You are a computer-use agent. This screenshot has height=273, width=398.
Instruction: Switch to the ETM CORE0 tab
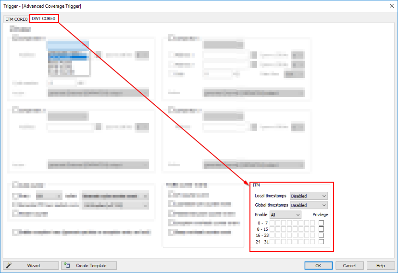pyautogui.click(x=16, y=19)
